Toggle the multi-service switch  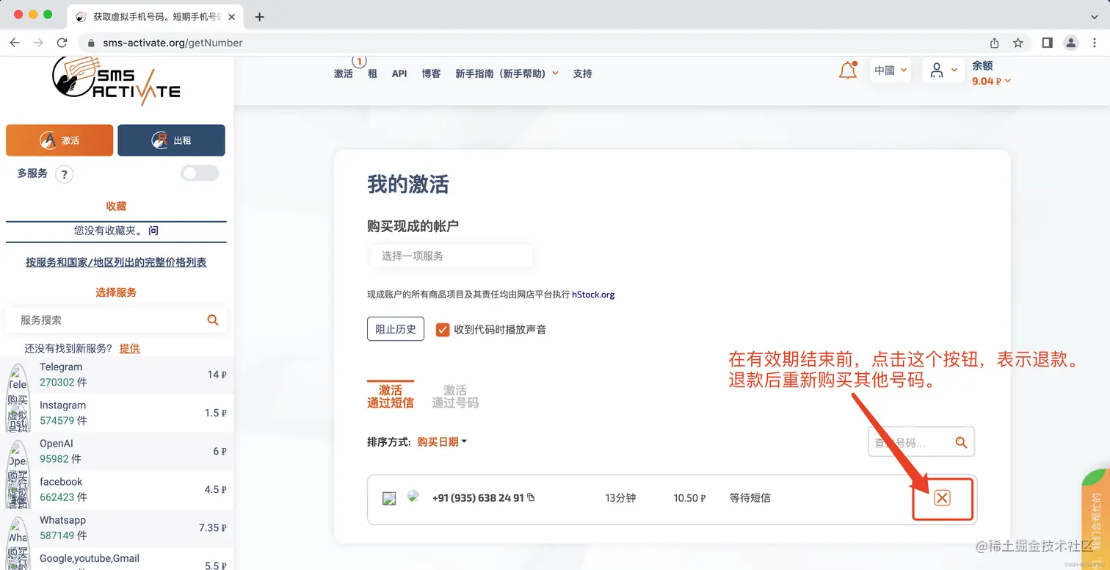tap(200, 173)
